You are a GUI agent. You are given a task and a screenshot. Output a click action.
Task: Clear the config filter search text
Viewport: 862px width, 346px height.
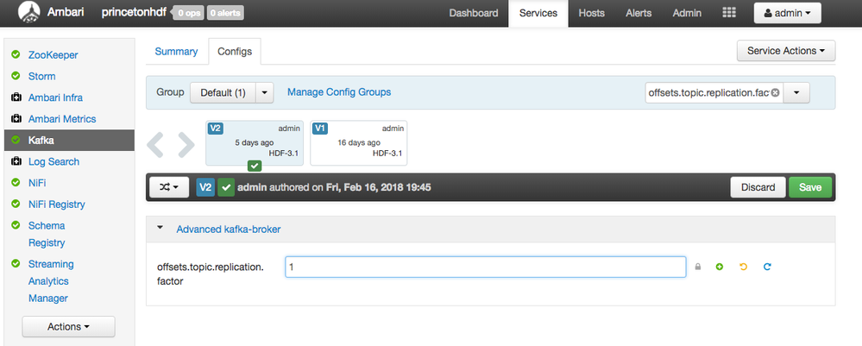click(775, 92)
